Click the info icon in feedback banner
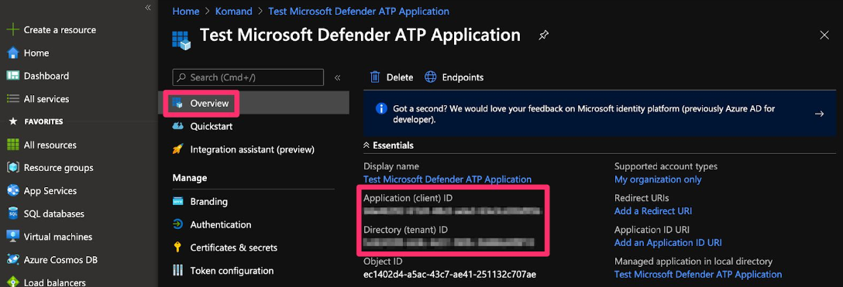Screen dimensions: 843x287 [x=381, y=108]
